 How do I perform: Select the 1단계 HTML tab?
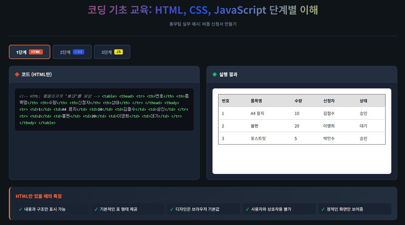coord(29,52)
